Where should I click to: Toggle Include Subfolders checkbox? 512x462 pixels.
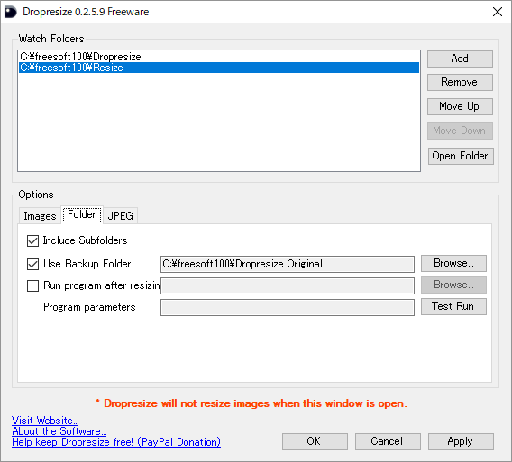[32, 240]
